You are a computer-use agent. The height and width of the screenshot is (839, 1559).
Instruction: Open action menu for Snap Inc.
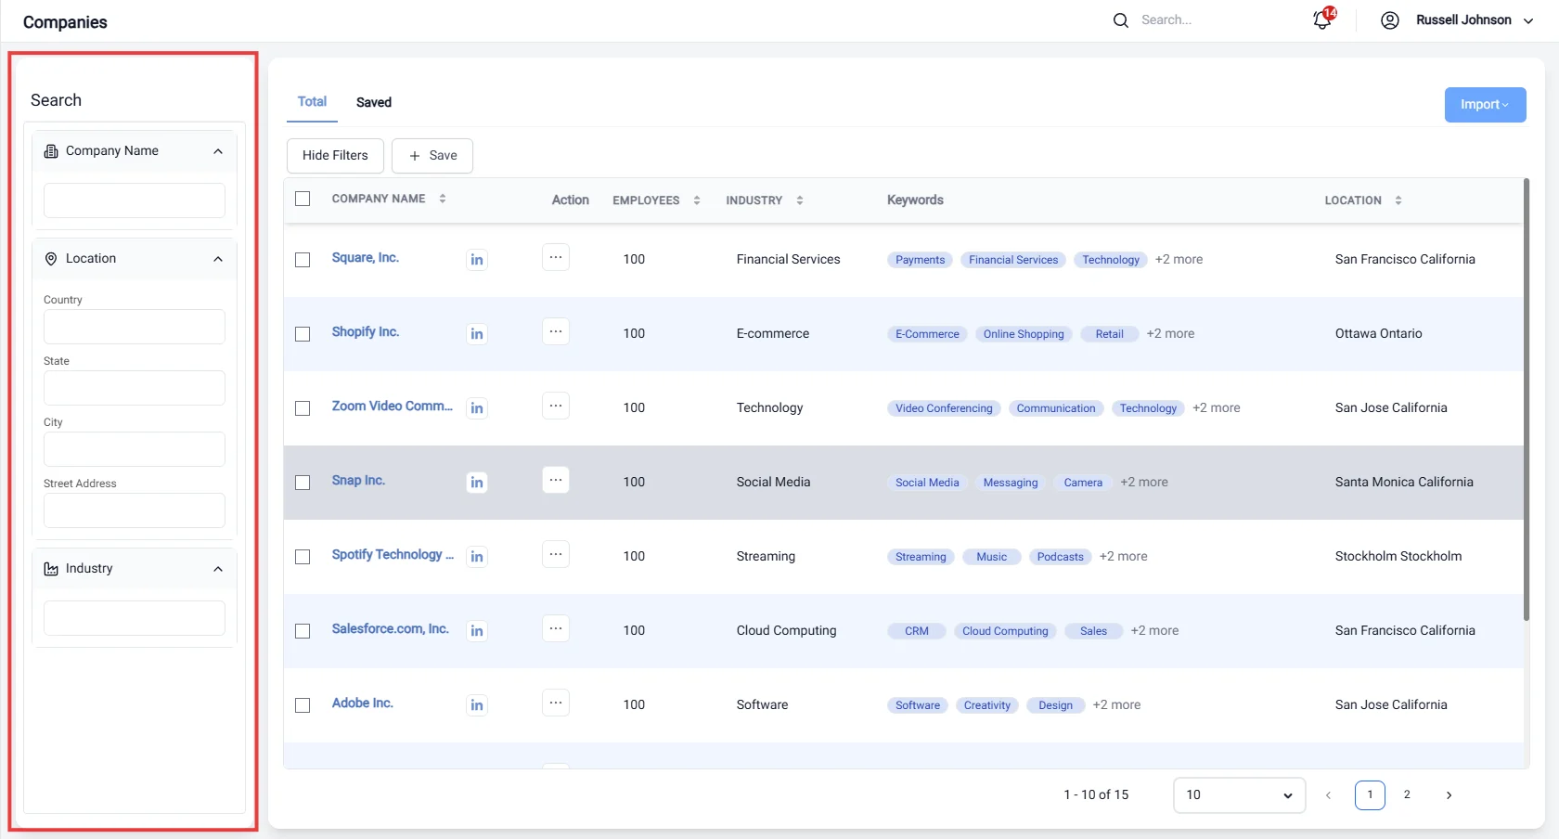click(556, 480)
